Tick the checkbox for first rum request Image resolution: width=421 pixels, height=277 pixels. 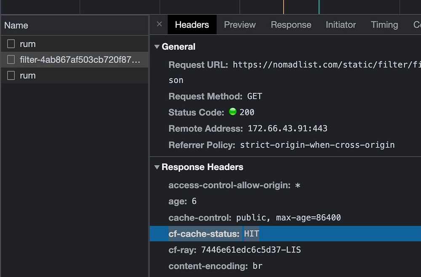coord(11,44)
